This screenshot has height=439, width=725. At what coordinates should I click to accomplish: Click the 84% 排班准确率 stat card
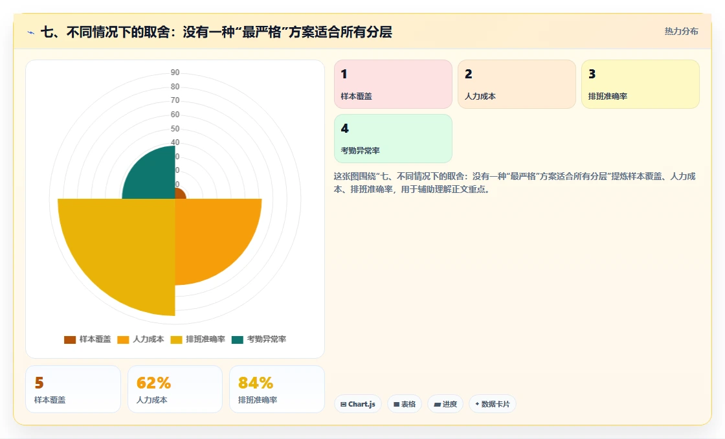pyautogui.click(x=277, y=389)
